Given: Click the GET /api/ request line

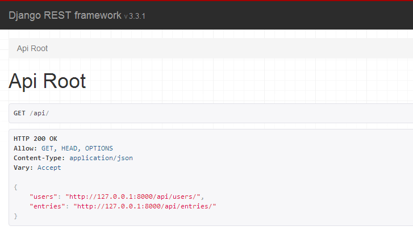Looking at the screenshot, I should coord(31,113).
